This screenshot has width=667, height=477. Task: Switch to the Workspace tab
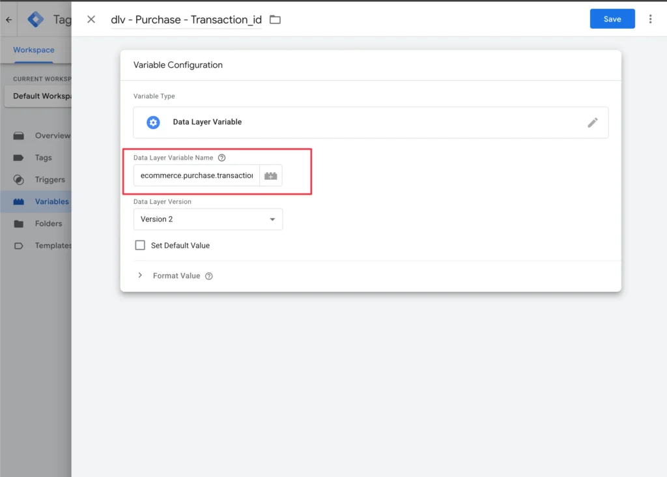click(34, 50)
